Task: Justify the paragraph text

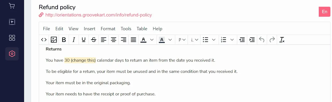Action: (x=133, y=40)
